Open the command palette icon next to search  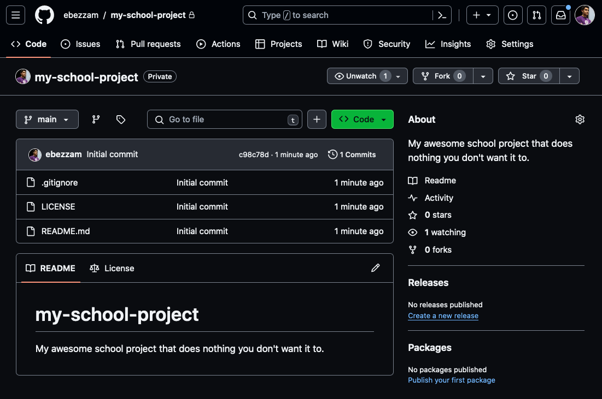pyautogui.click(x=442, y=15)
